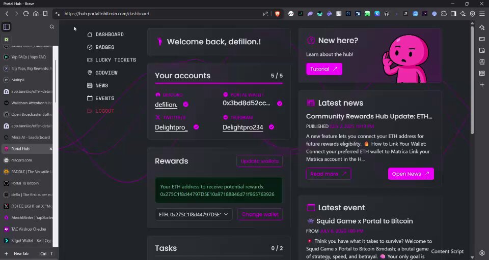Open the Delightpro_ Twitter account link

click(x=171, y=127)
